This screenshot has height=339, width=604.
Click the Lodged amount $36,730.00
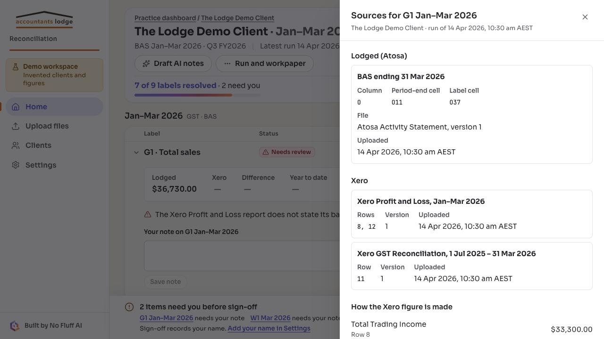[x=174, y=189]
